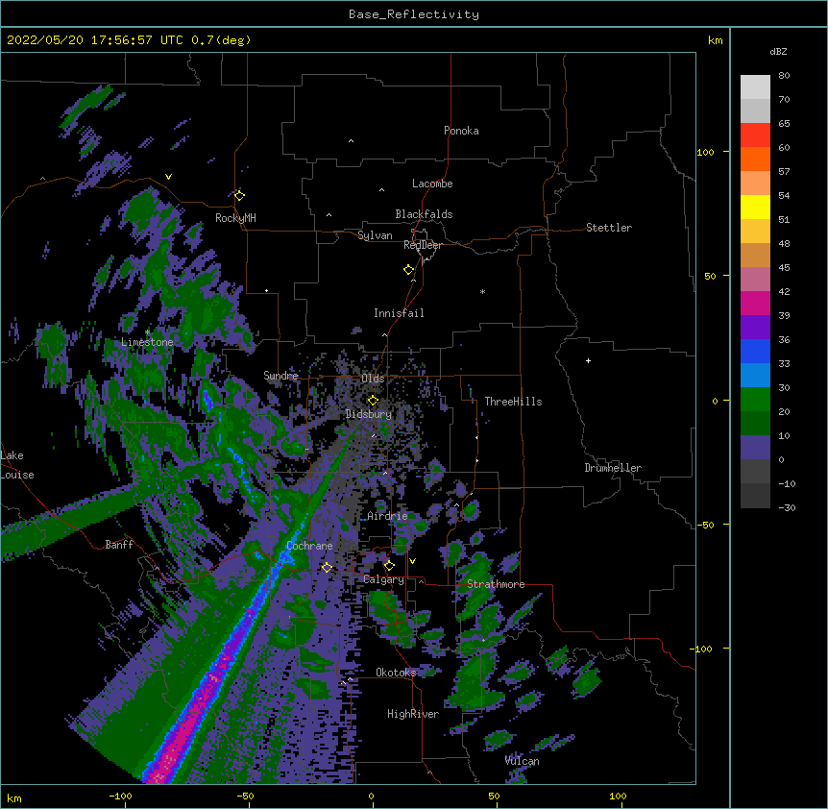The width and height of the screenshot is (828, 809).
Task: Click the Innisfail city label
Action: pyautogui.click(x=399, y=313)
